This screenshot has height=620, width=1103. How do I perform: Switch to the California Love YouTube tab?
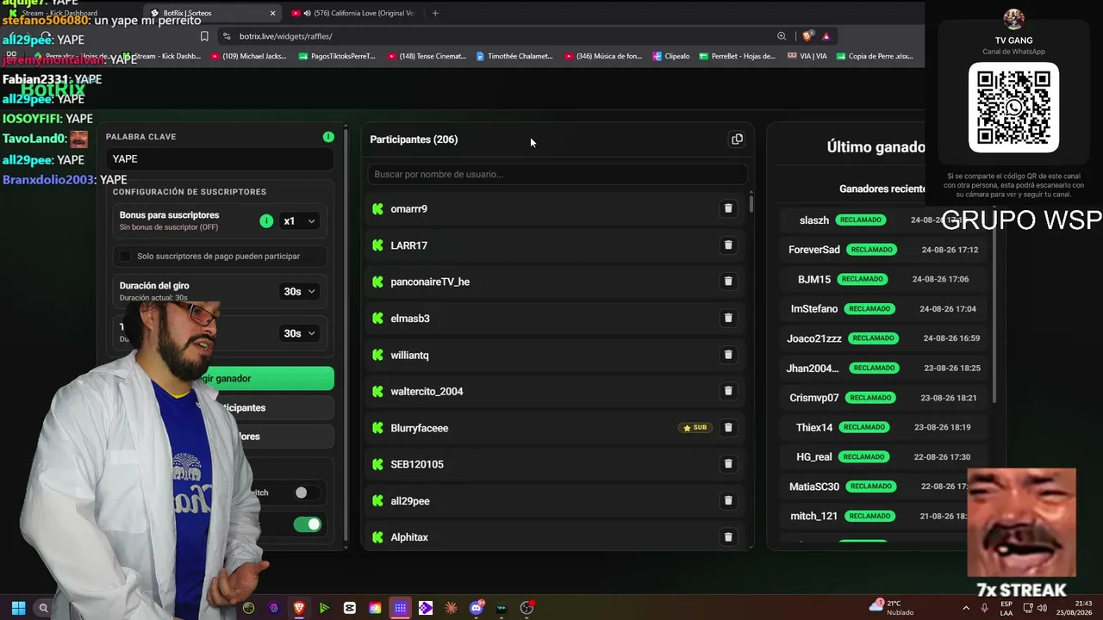(352, 13)
